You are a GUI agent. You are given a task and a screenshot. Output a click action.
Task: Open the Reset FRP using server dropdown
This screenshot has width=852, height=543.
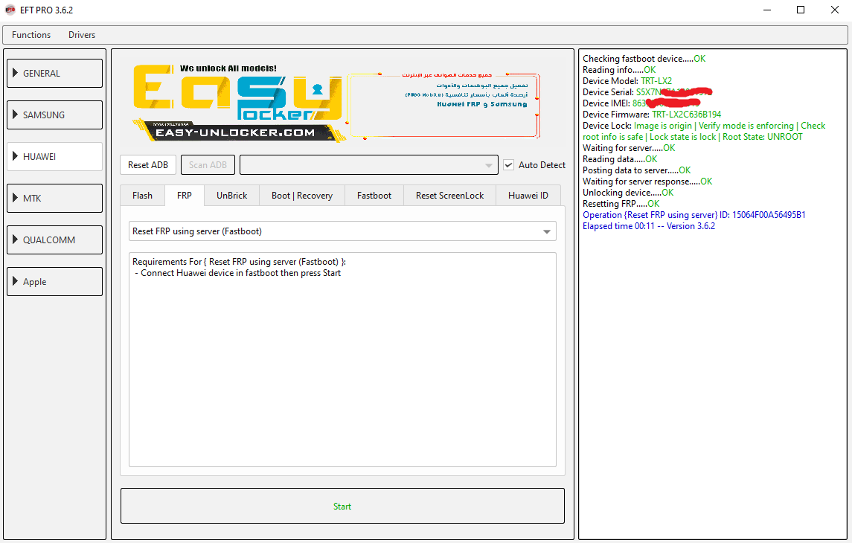click(x=342, y=231)
